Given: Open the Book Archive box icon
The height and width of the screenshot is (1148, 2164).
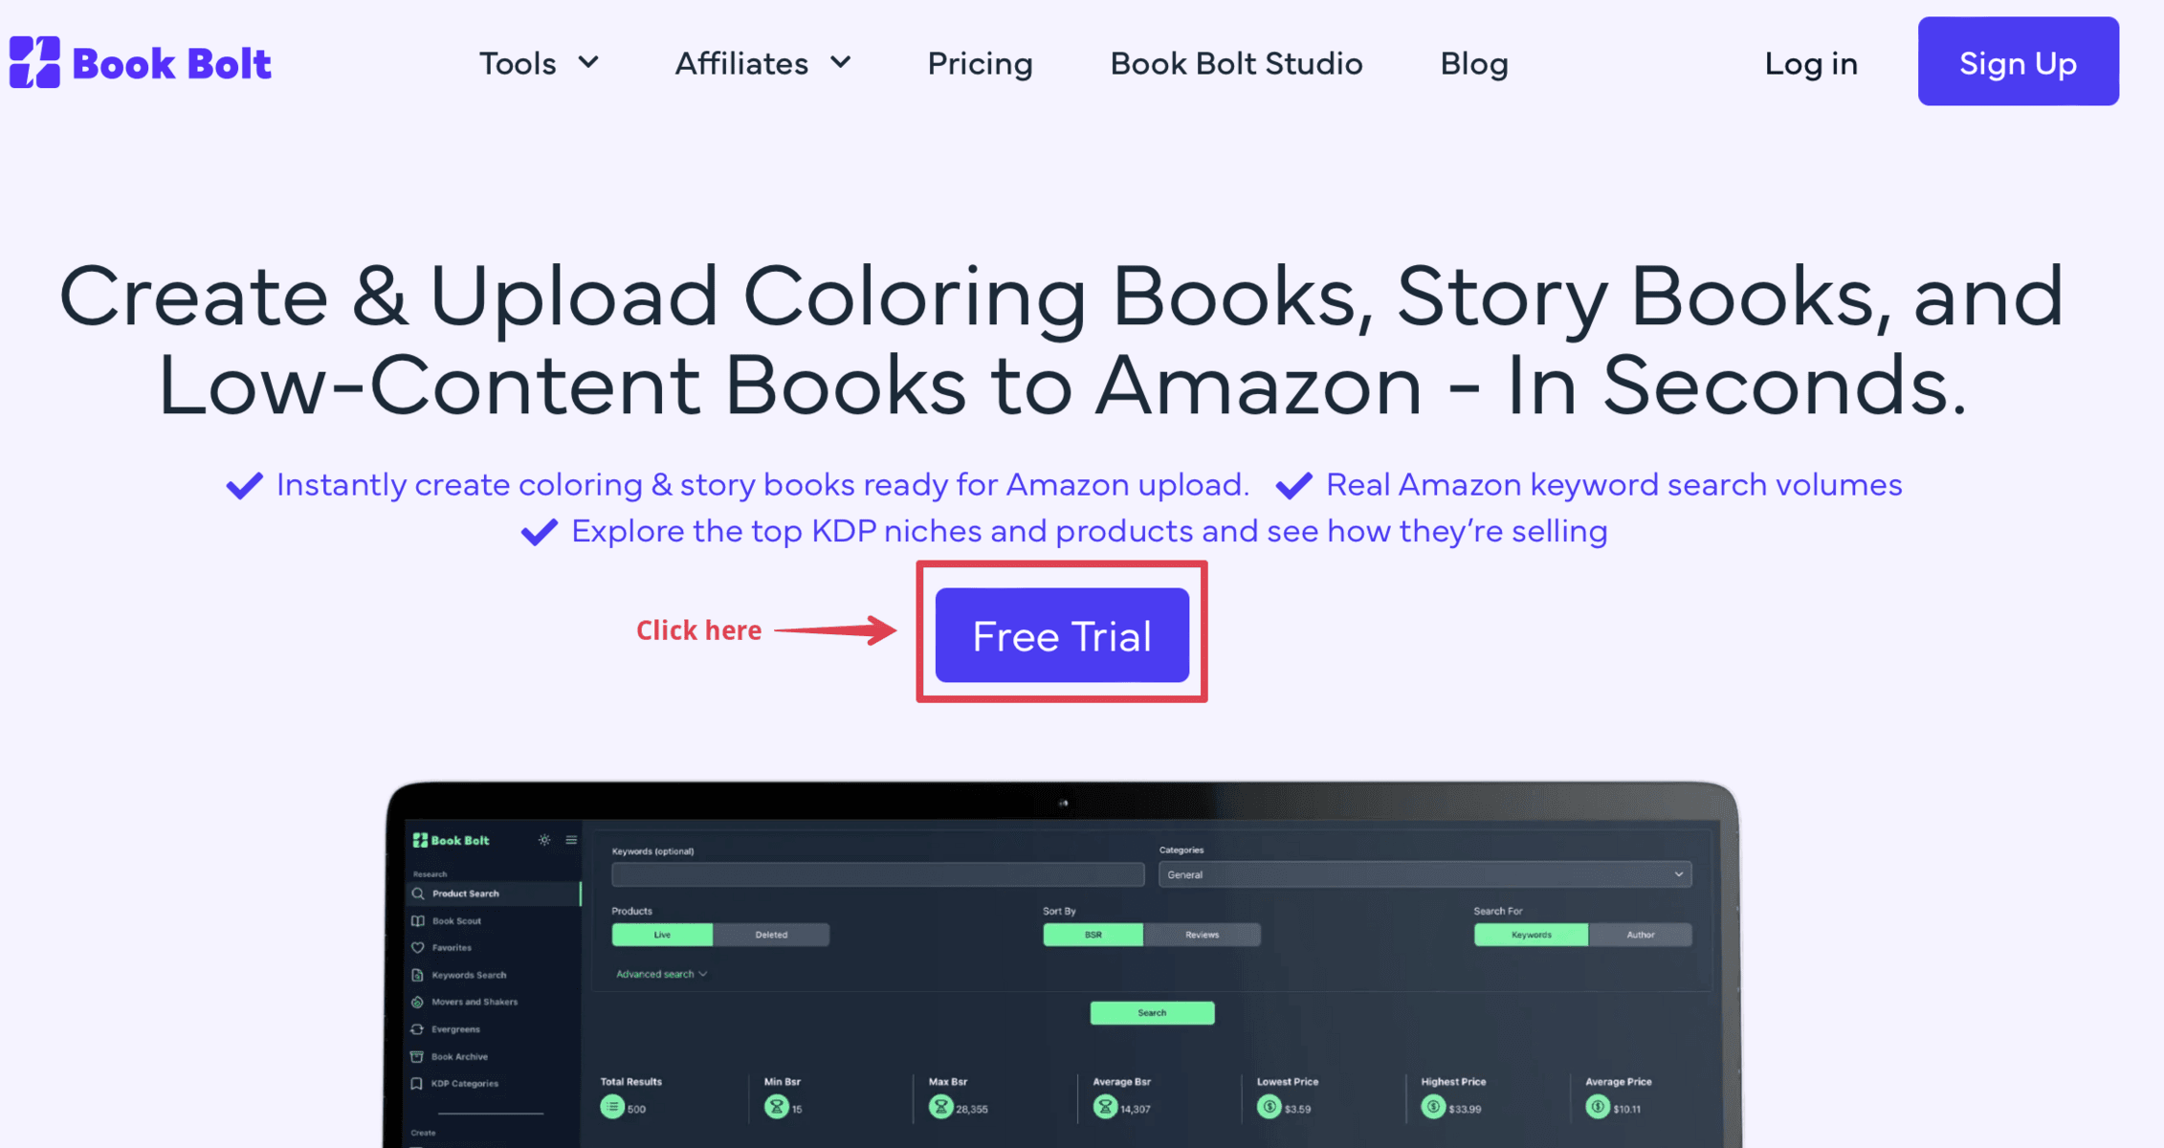Looking at the screenshot, I should [x=417, y=1056].
